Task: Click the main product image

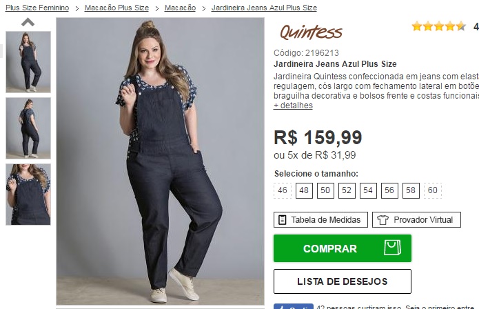Action: point(160,161)
